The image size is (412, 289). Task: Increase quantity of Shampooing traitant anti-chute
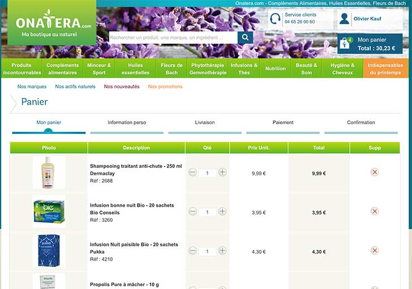[222, 172]
